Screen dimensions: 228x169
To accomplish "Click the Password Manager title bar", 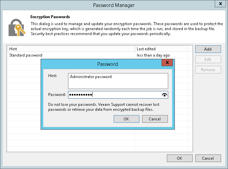I will click(x=114, y=5).
